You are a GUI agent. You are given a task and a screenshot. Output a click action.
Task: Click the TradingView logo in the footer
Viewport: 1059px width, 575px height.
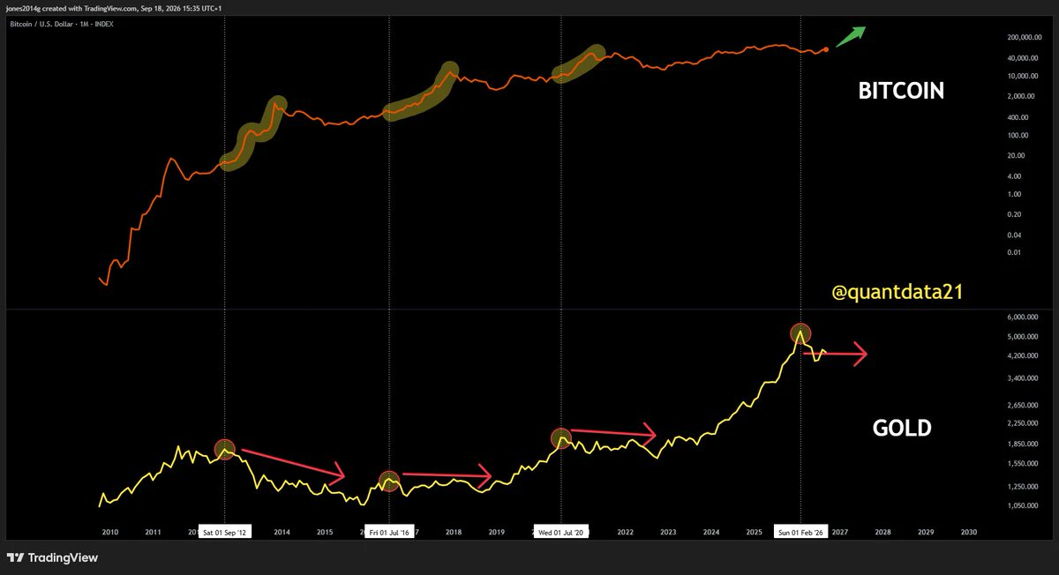pos(52,557)
